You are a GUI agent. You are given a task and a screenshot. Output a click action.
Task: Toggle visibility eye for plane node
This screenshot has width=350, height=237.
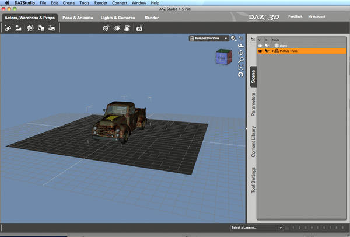pos(260,45)
